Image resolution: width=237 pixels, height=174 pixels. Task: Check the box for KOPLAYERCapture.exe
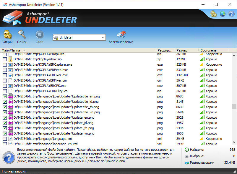pyautogui.click(x=5, y=65)
